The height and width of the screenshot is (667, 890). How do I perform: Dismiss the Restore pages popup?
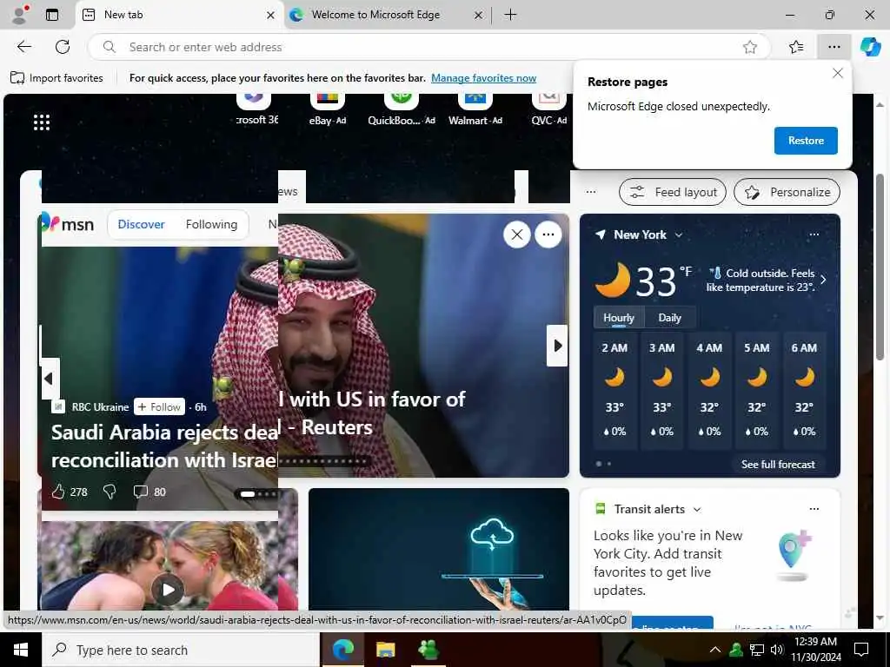point(837,73)
